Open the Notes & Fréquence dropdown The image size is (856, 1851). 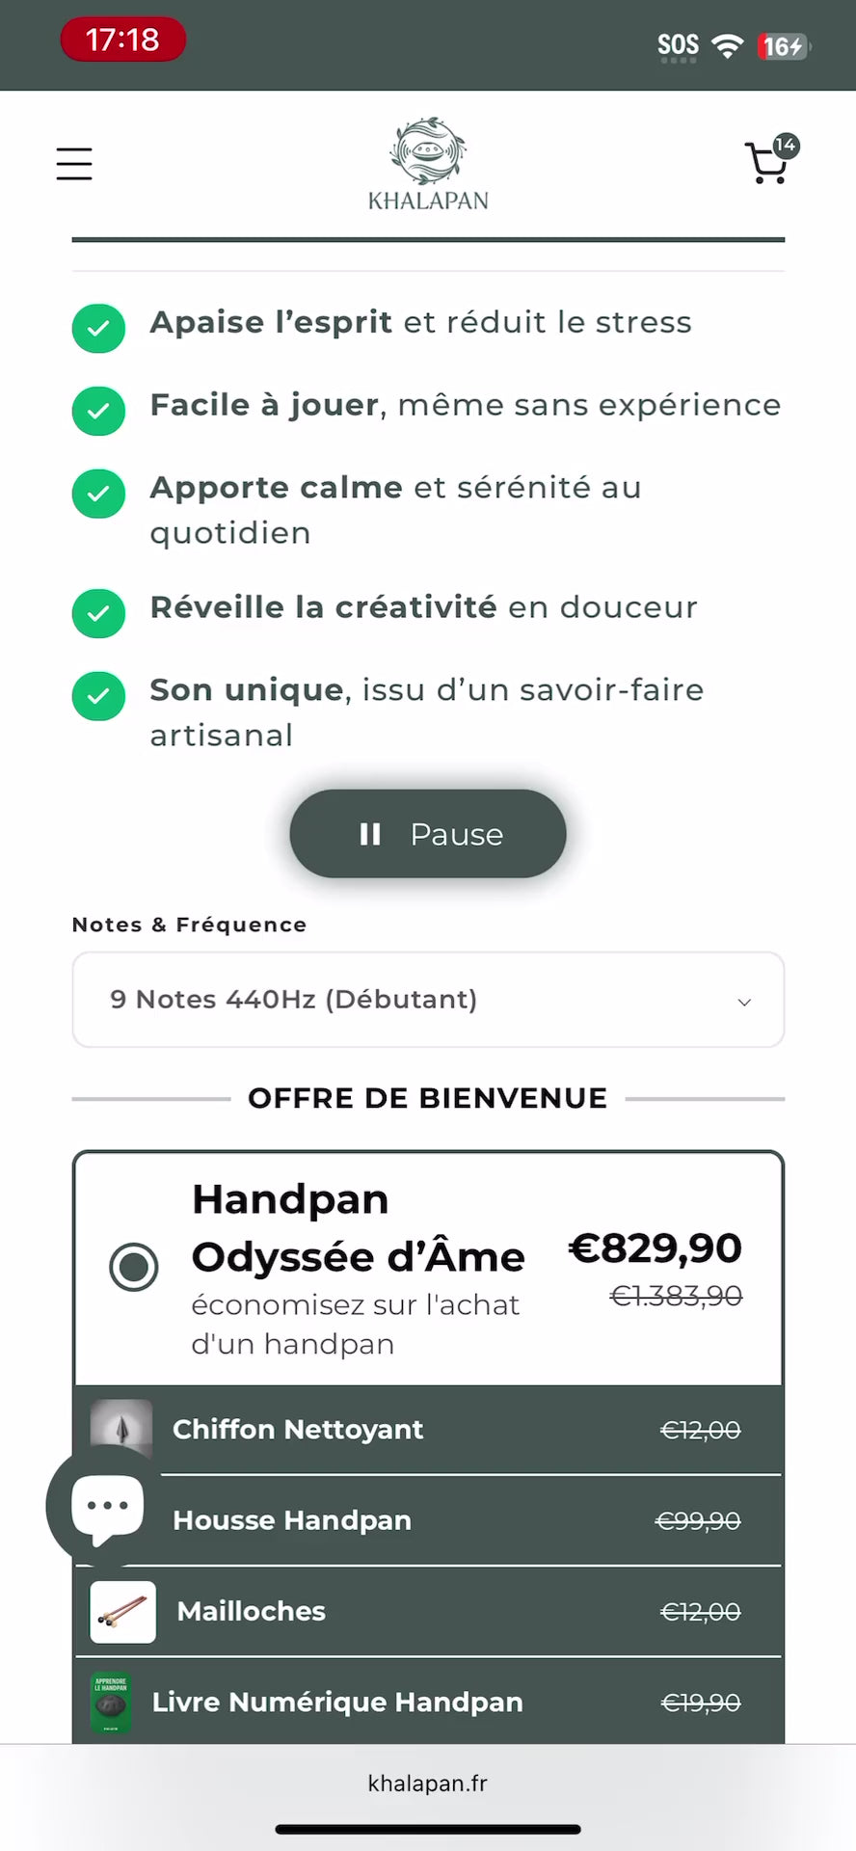click(428, 1000)
